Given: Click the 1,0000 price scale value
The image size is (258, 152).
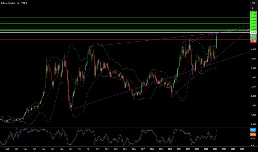Looking at the screenshot, I should click(x=254, y=115).
